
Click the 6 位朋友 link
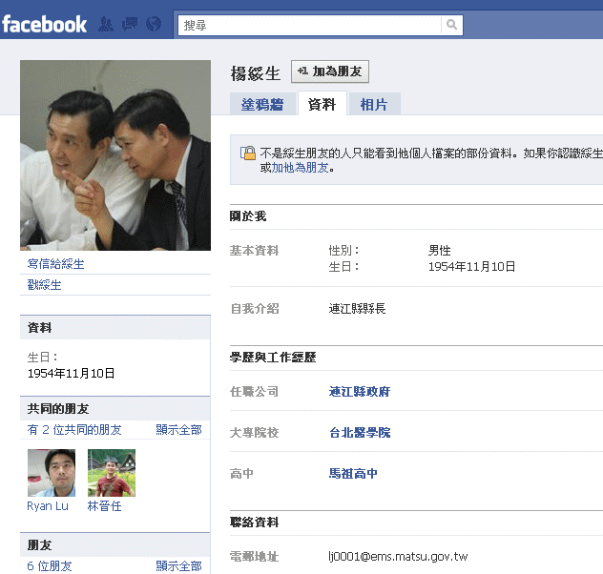50,566
